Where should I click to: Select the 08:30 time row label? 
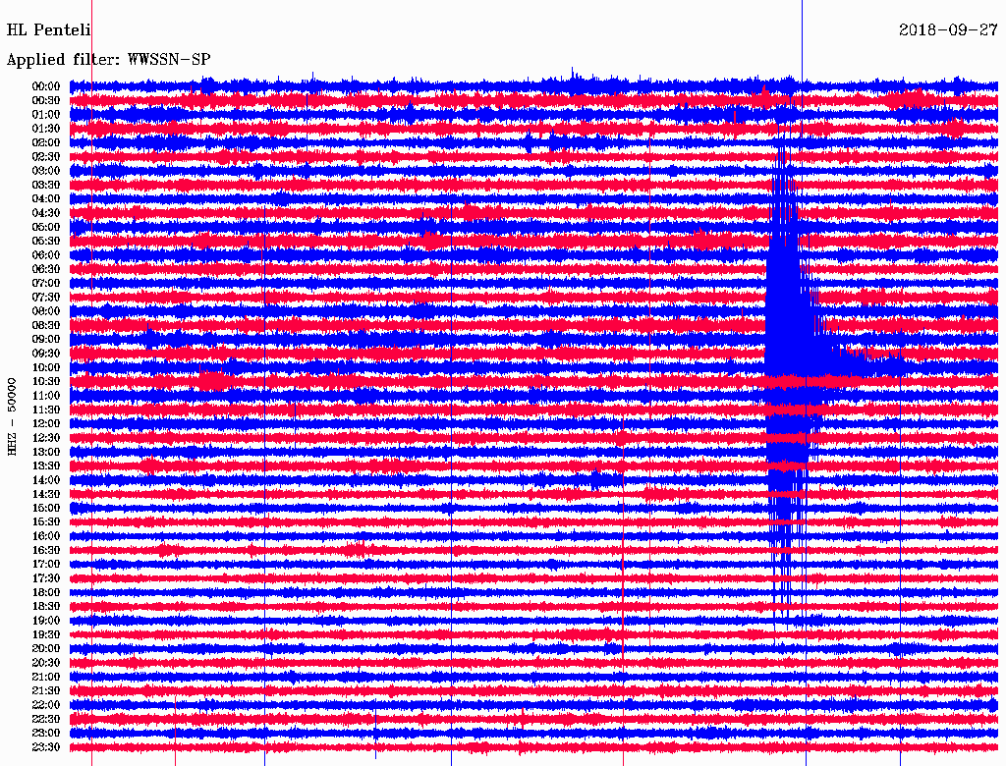click(x=45, y=326)
